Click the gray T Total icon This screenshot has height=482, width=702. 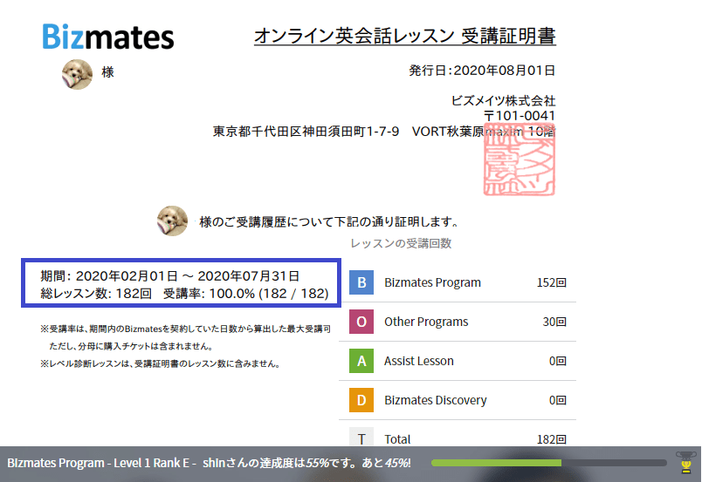coord(361,437)
